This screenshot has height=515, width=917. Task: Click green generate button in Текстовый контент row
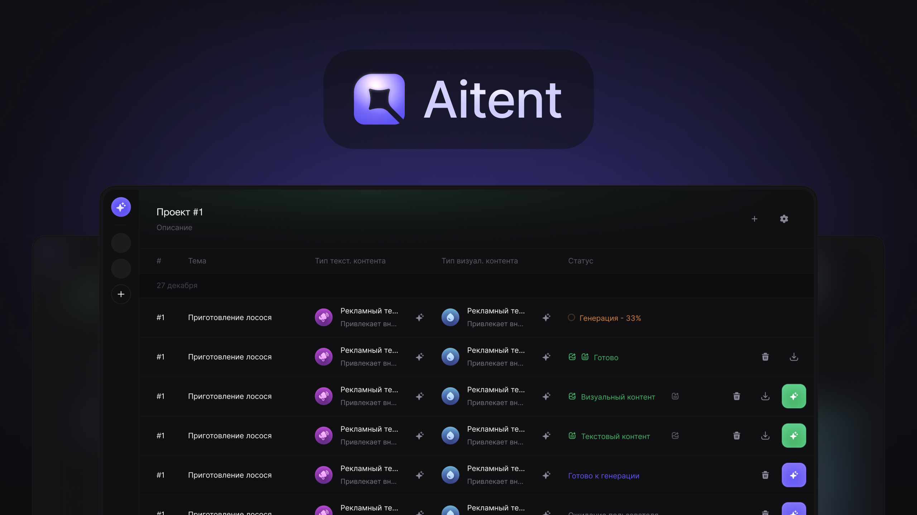pyautogui.click(x=794, y=436)
